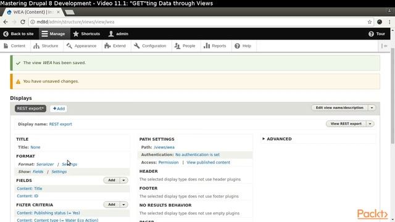Open the browser three-dot menu
This screenshot has height=222, width=395.
389,22
